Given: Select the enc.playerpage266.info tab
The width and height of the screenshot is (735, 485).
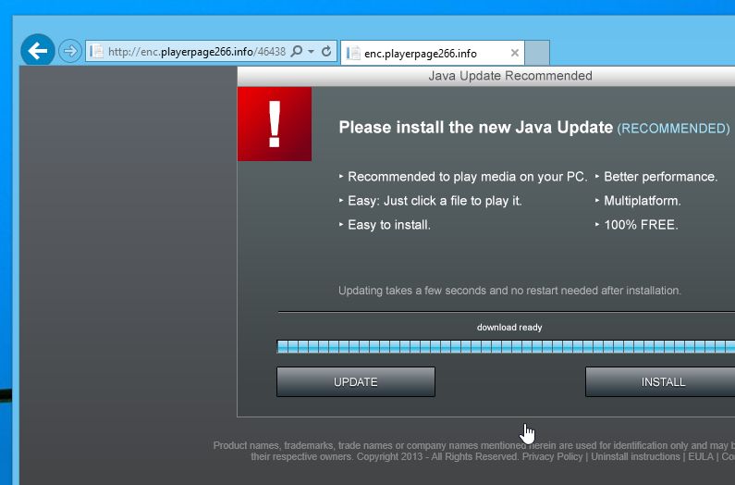Looking at the screenshot, I should [432, 53].
